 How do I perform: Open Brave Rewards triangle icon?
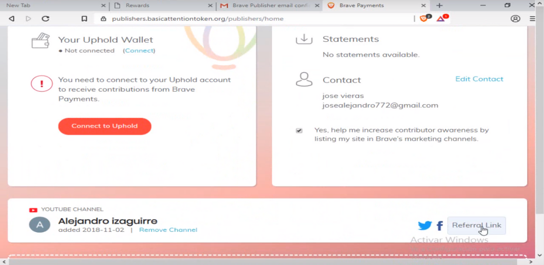(441, 18)
